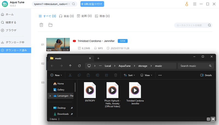Screen dimensions: 219x125
Task: Open Trinidad Cardona - Jennifer thumbnail
Action: click(x=58, y=44)
